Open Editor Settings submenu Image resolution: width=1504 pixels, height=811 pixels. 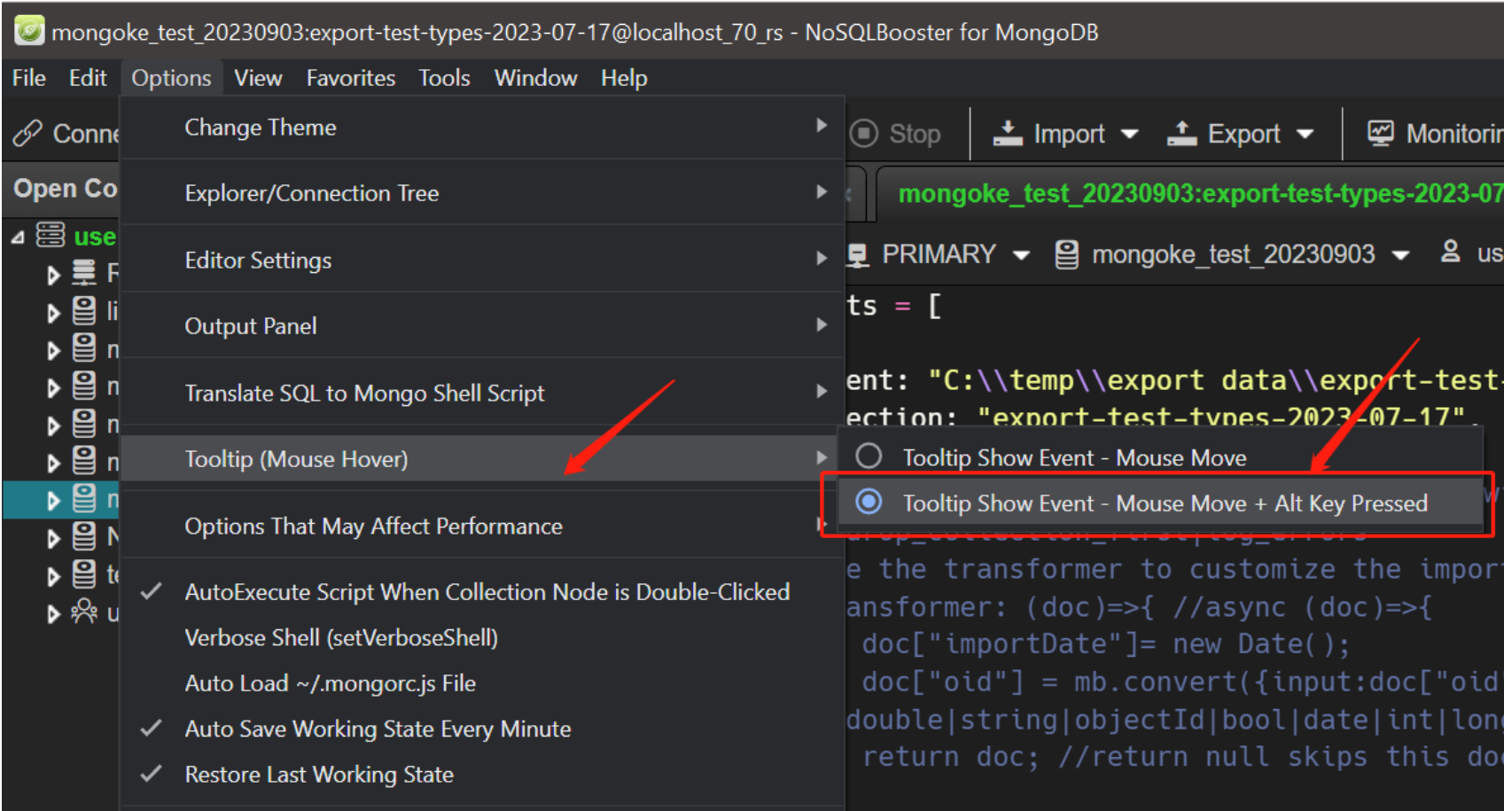[481, 260]
